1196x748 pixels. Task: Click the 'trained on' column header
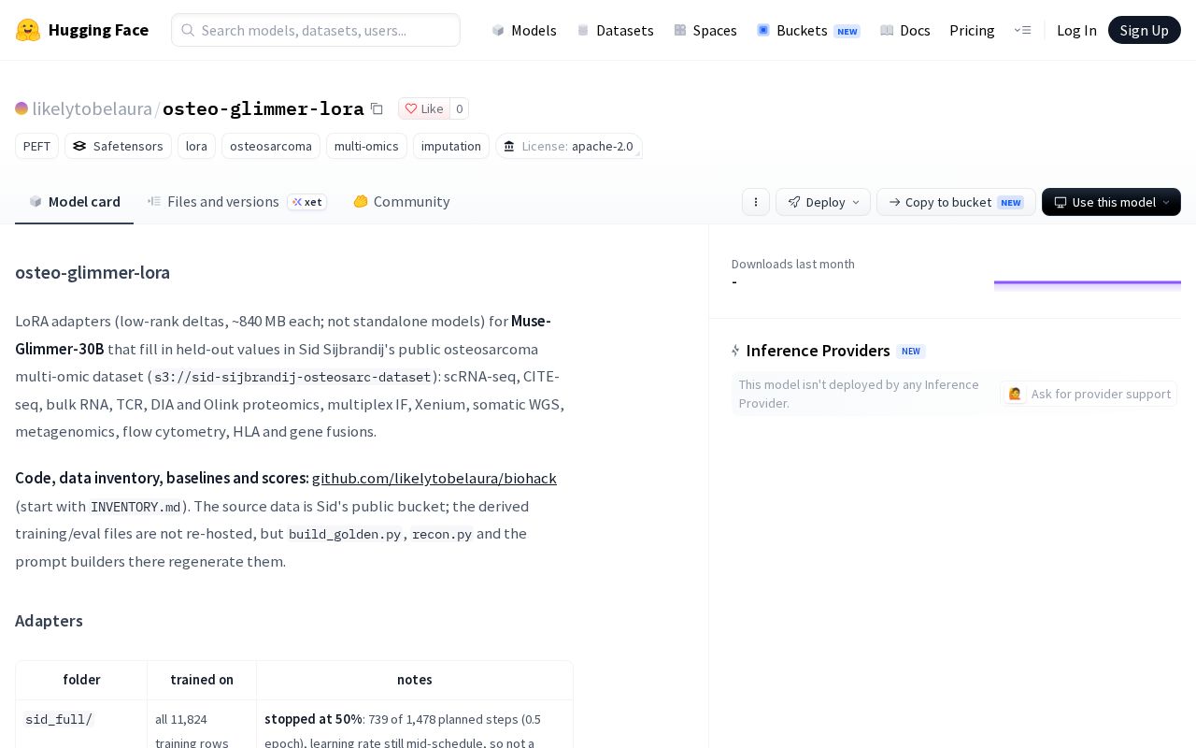[x=202, y=680]
